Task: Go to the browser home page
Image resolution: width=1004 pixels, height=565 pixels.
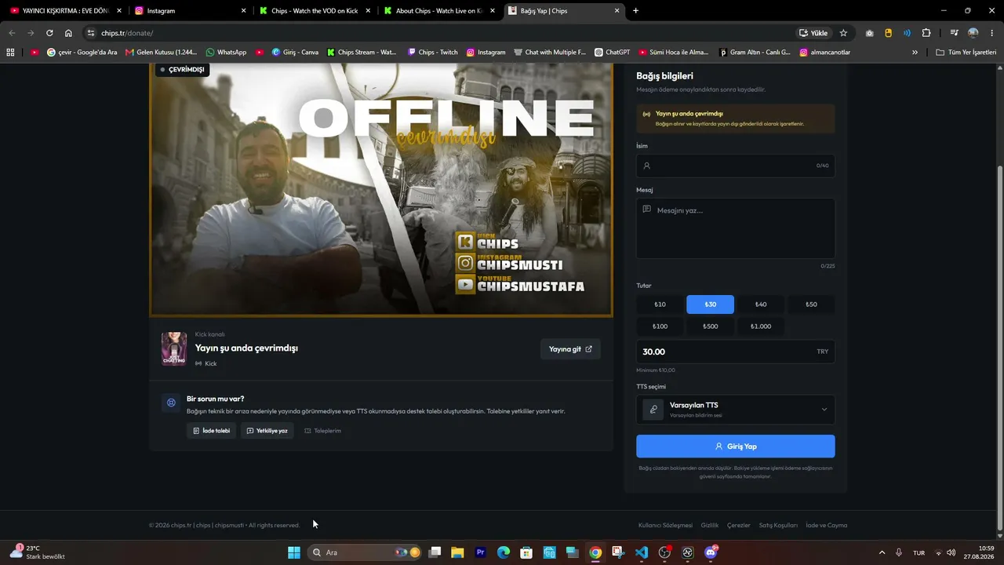Action: pos(68,33)
